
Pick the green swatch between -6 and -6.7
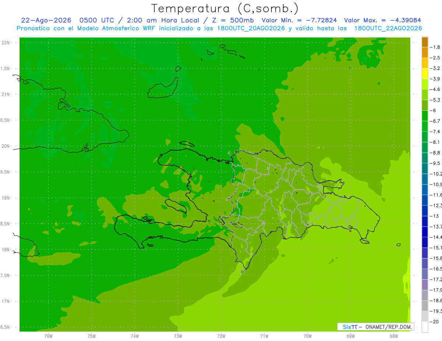pyautogui.click(x=425, y=116)
